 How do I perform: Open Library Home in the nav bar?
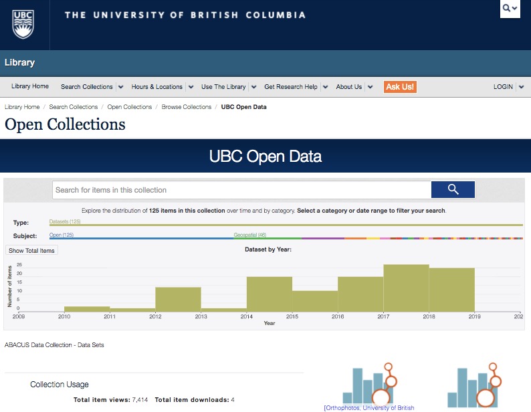(30, 86)
